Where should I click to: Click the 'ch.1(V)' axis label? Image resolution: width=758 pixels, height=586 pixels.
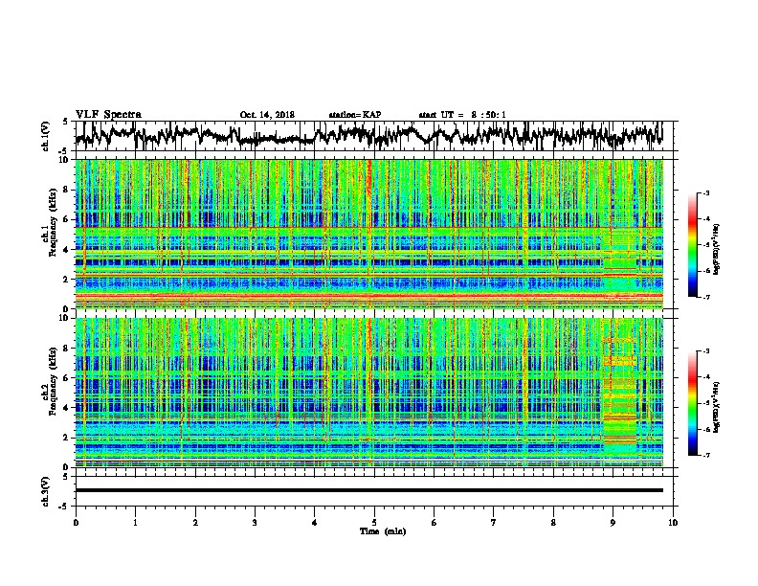click(45, 138)
